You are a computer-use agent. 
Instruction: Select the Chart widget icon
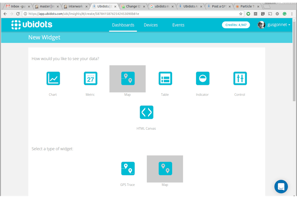click(53, 78)
